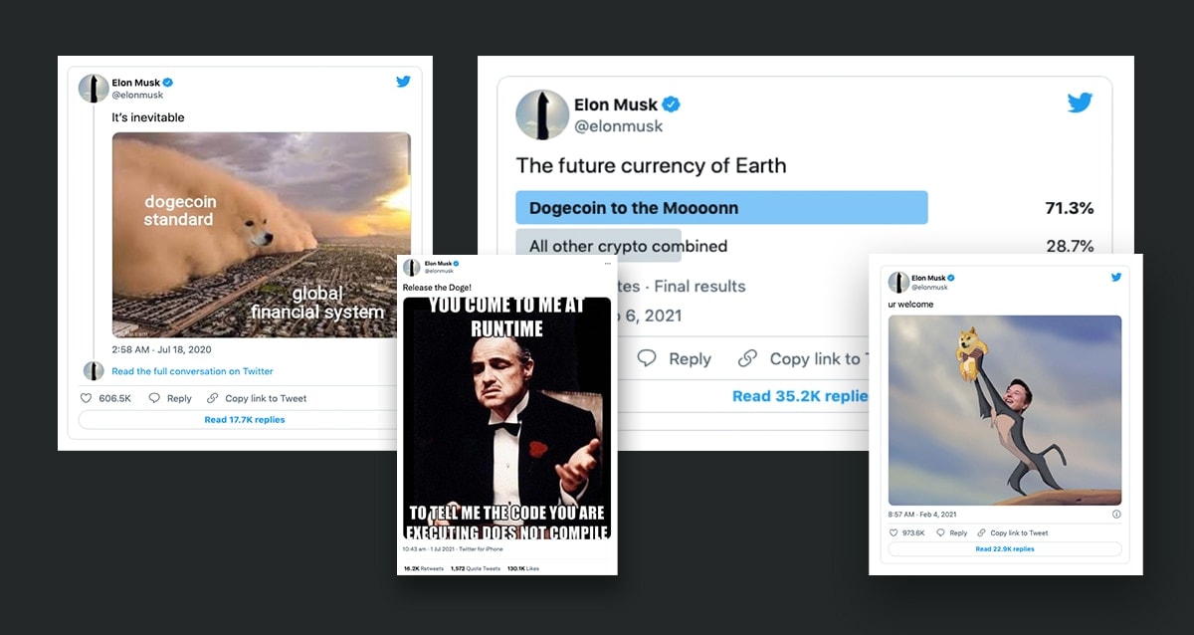The image size is (1194, 635).
Task: Click Elon Musk's avatar on the poll tweet
Action: tap(541, 113)
